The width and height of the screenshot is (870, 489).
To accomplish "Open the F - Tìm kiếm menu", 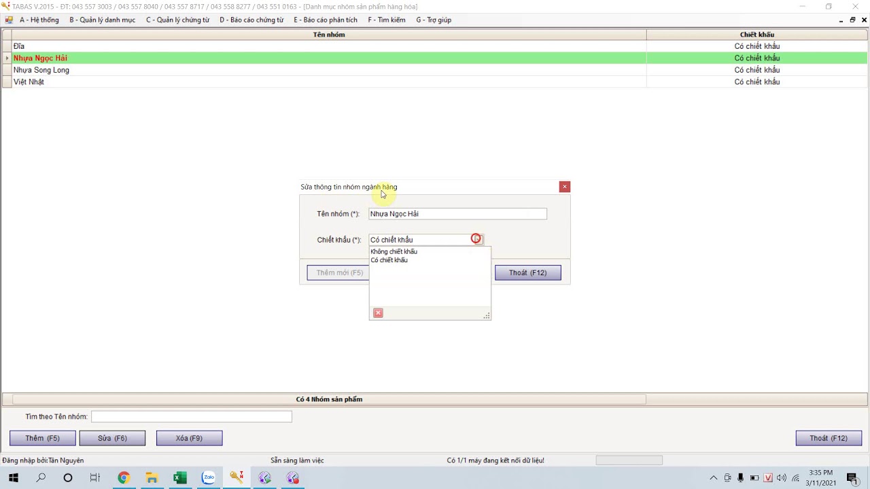I will click(x=387, y=20).
